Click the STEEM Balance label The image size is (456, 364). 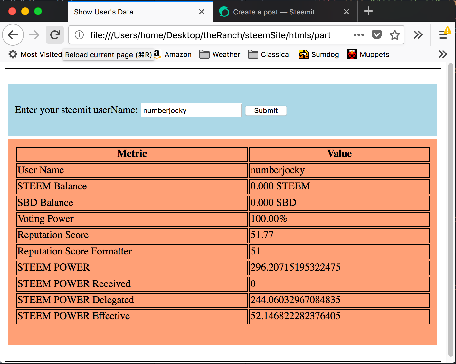(52, 186)
